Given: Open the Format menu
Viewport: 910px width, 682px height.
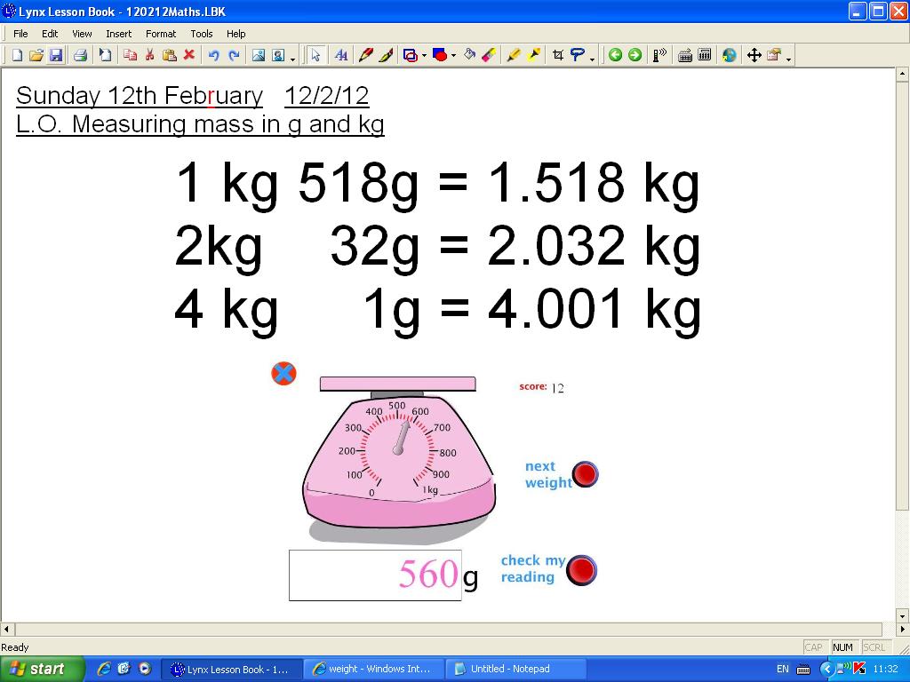Looking at the screenshot, I should coord(161,34).
